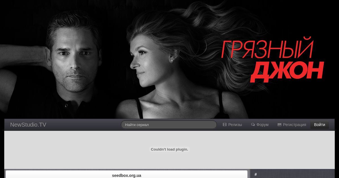The image size is (339, 178).
Task: Click the 'Couldn't load plugin.' placeholder
Action: pos(169,149)
